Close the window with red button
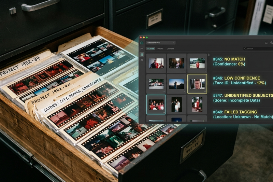The height and width of the screenshot is (182, 273). pyautogui.click(x=141, y=38)
